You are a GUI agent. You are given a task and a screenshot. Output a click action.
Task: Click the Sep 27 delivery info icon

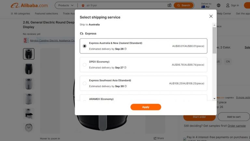point(126,68)
